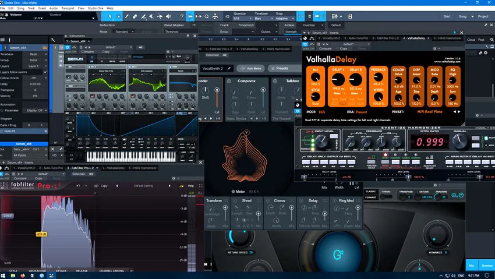Screen dimensions: 495x279
Task: Select the Range tool in the toolbar
Action: 118,16
